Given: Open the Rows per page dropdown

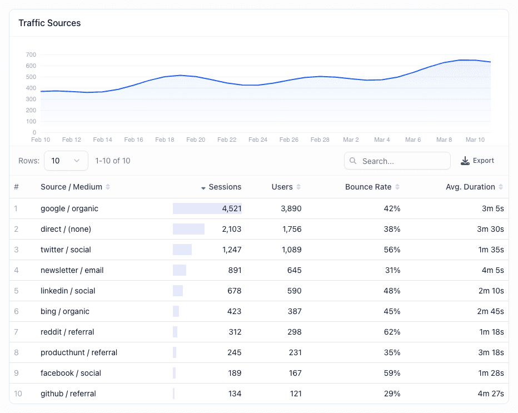Looking at the screenshot, I should pyautogui.click(x=66, y=161).
